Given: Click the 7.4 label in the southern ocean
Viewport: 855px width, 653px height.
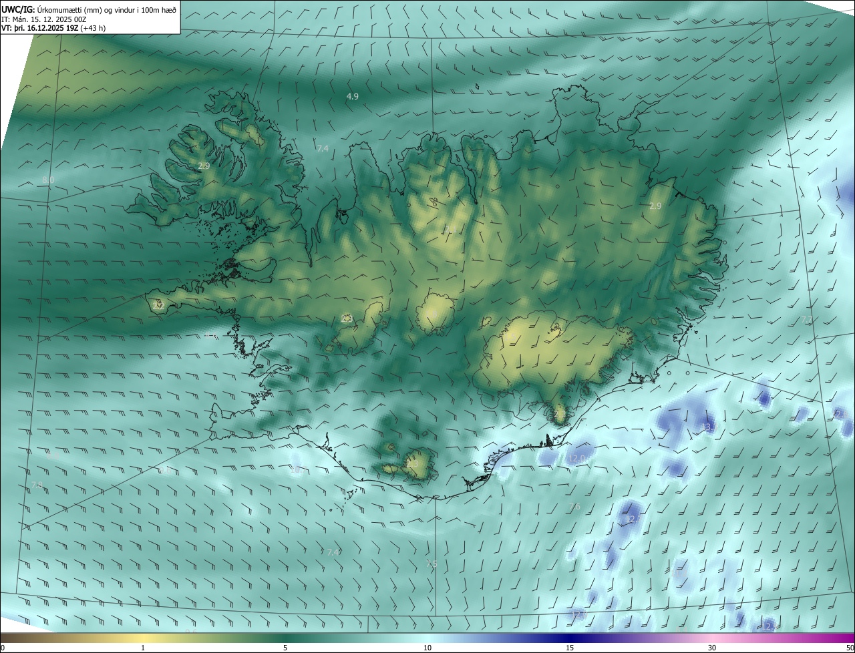Looking at the screenshot, I should pos(333,552).
